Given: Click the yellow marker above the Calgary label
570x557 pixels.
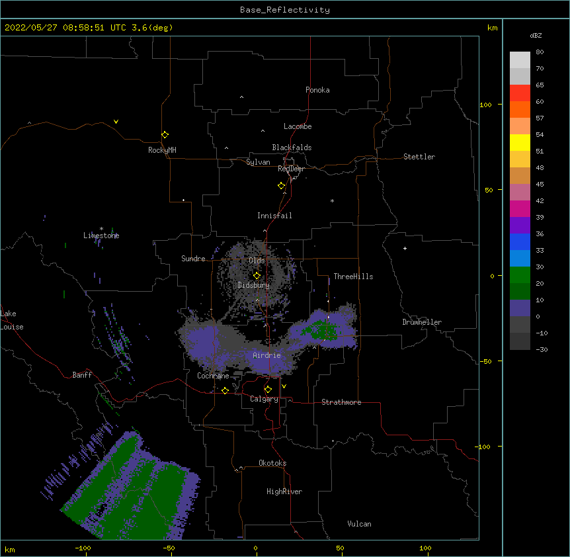Looking at the screenshot, I should pyautogui.click(x=268, y=390).
